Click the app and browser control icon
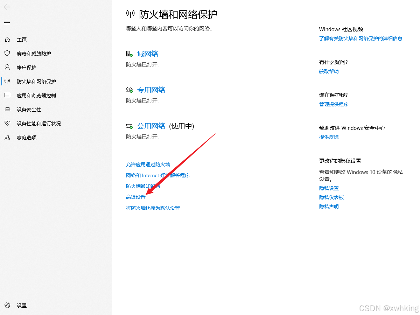Screen dimensions: 420x315 point(7,96)
